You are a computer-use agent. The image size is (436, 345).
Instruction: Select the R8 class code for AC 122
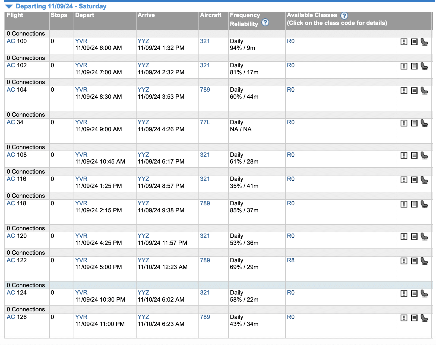(290, 260)
